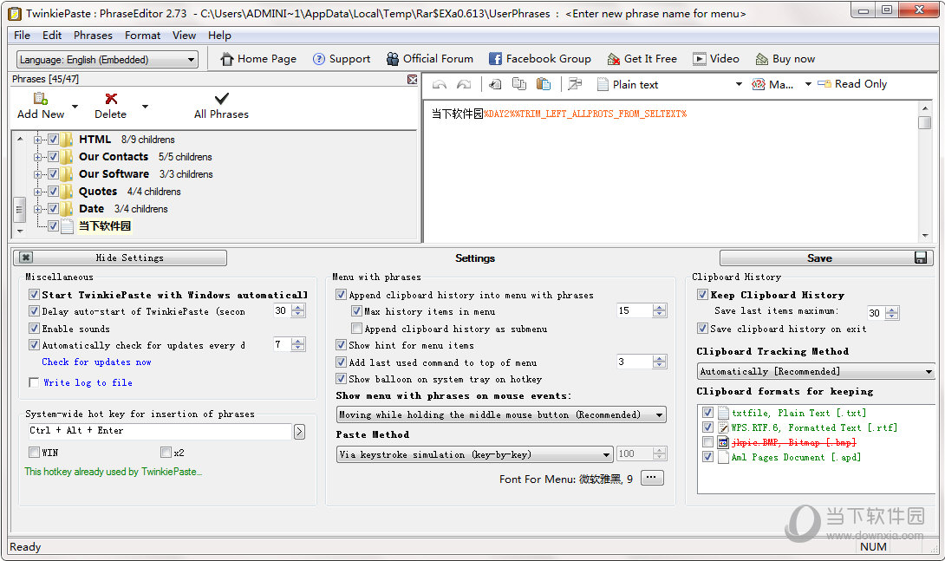The height and width of the screenshot is (561, 945).
Task: Click the Quotes folder icon
Action: pyautogui.click(x=67, y=192)
